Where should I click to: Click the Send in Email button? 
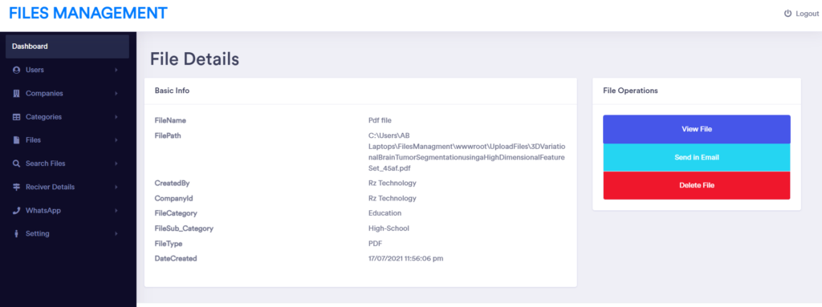pos(696,157)
